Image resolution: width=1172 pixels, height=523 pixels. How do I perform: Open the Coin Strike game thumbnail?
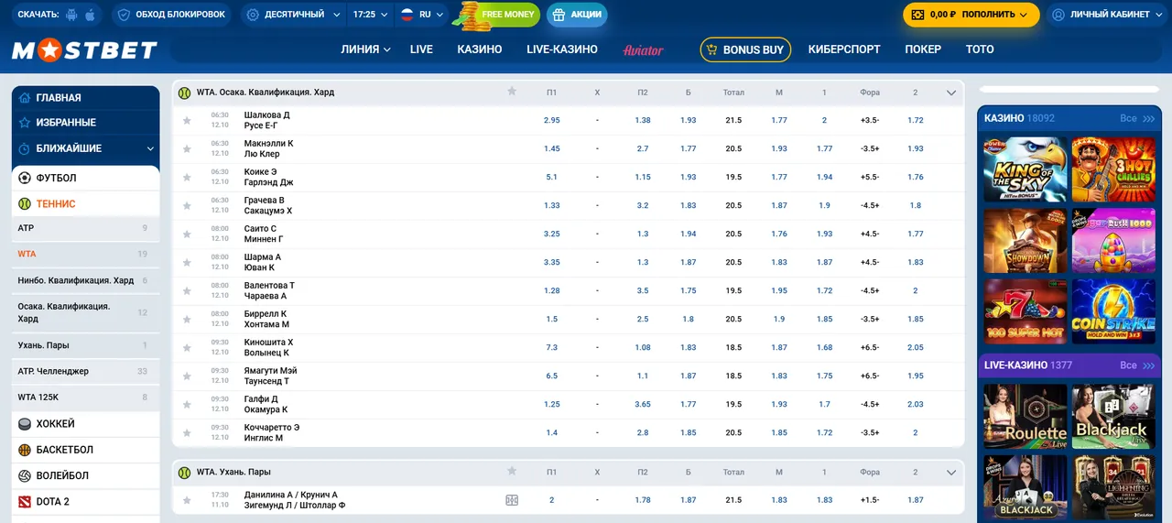click(x=1112, y=311)
